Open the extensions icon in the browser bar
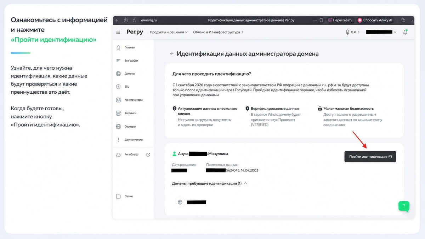 point(403,20)
